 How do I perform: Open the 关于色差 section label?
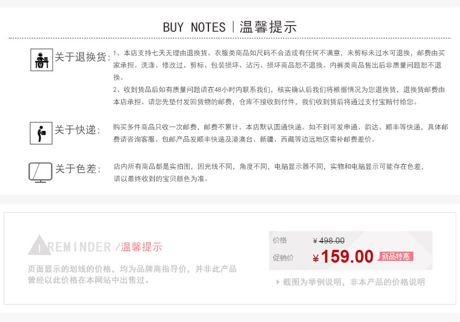pos(77,169)
